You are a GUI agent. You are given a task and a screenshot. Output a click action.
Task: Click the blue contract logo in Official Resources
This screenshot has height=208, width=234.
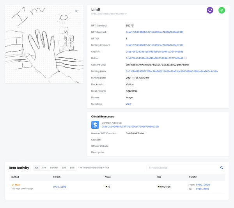[x=95, y=125]
